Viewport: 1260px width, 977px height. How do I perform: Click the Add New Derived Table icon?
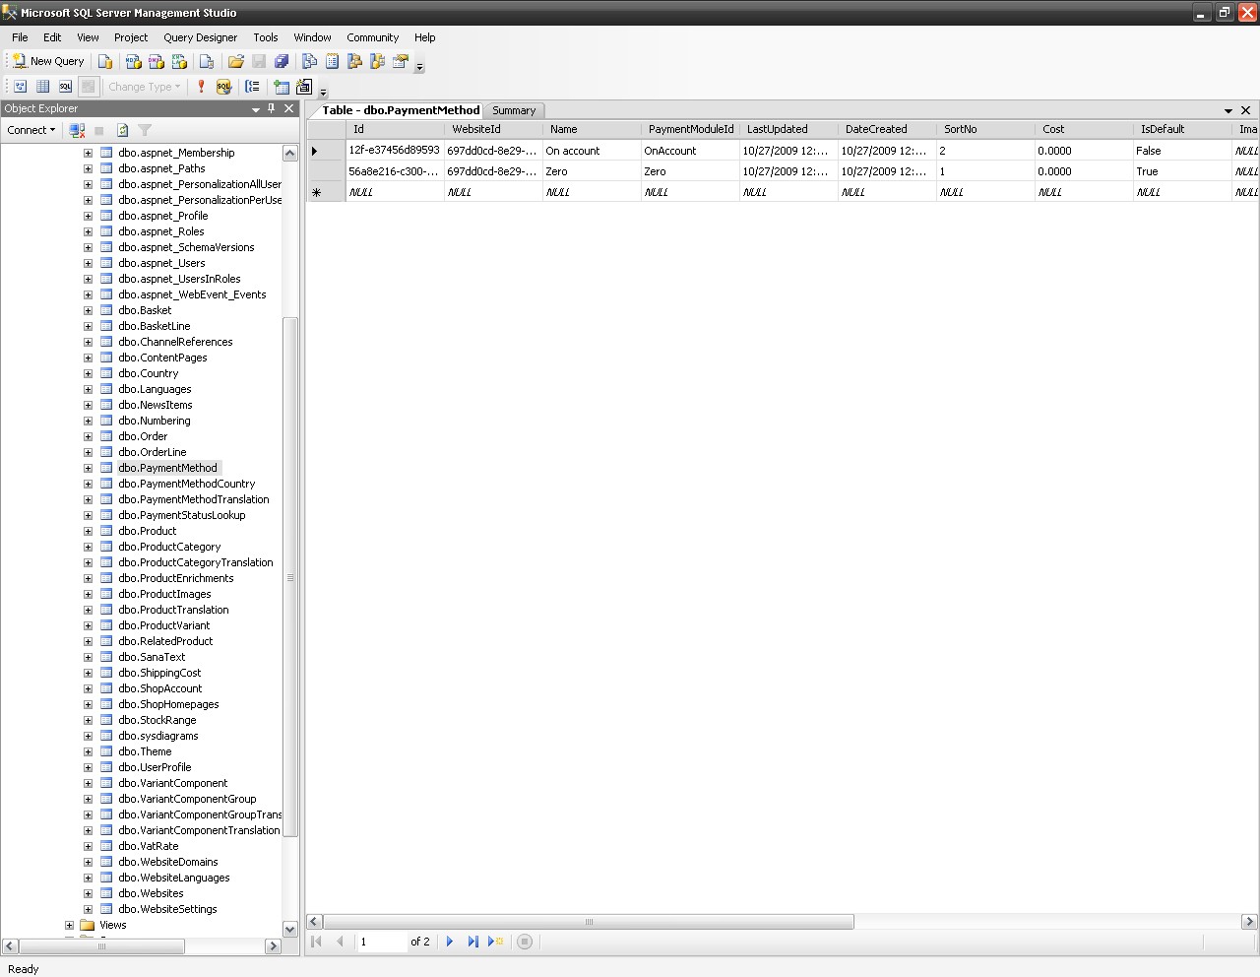point(304,87)
